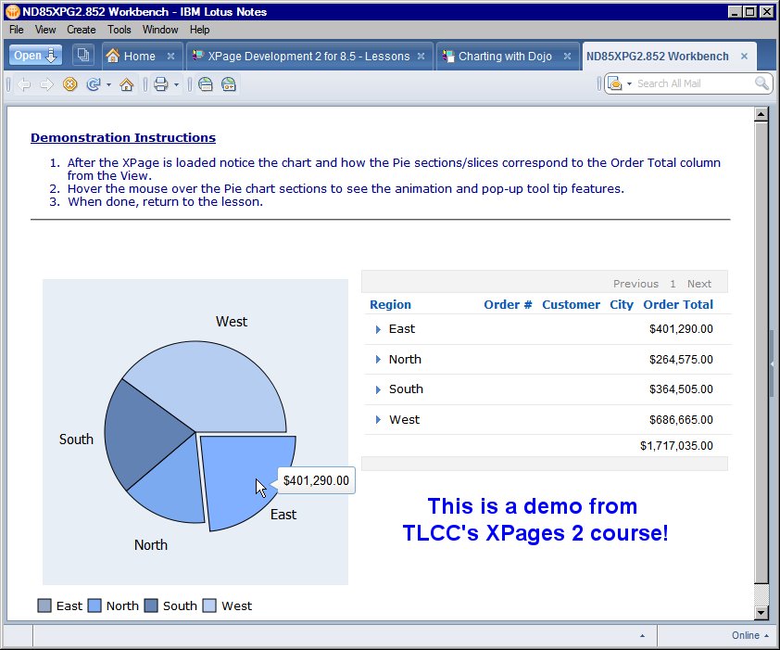This screenshot has width=780, height=650.
Task: Click the Forward navigation arrow
Action: [x=45, y=84]
